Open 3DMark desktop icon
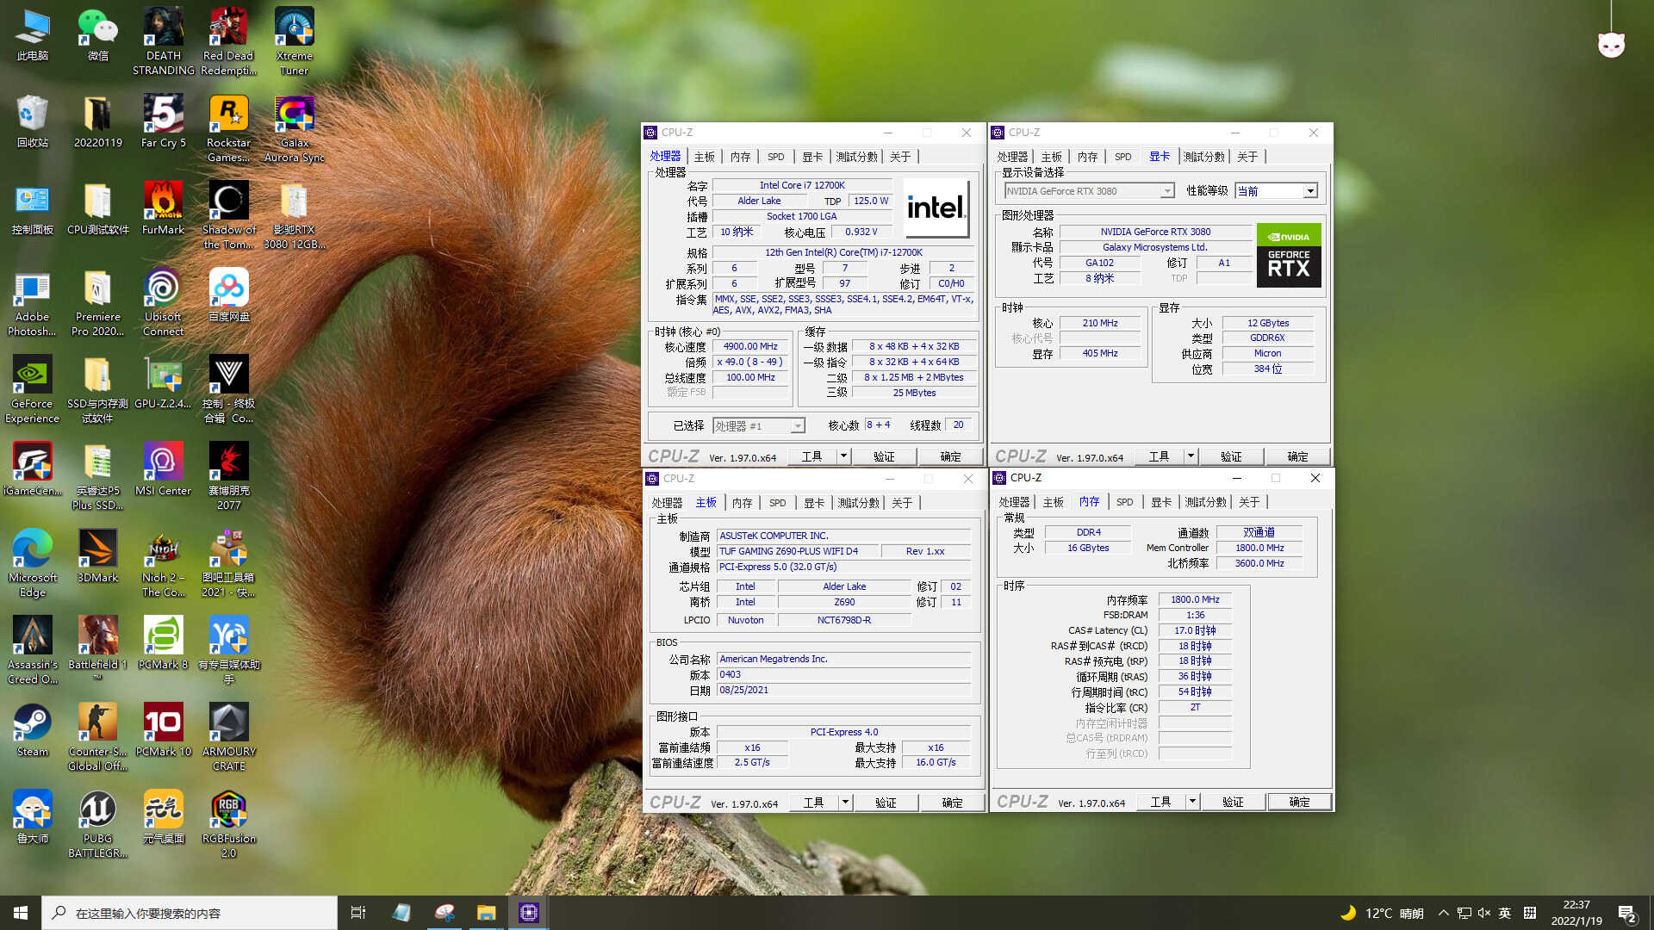 [97, 557]
